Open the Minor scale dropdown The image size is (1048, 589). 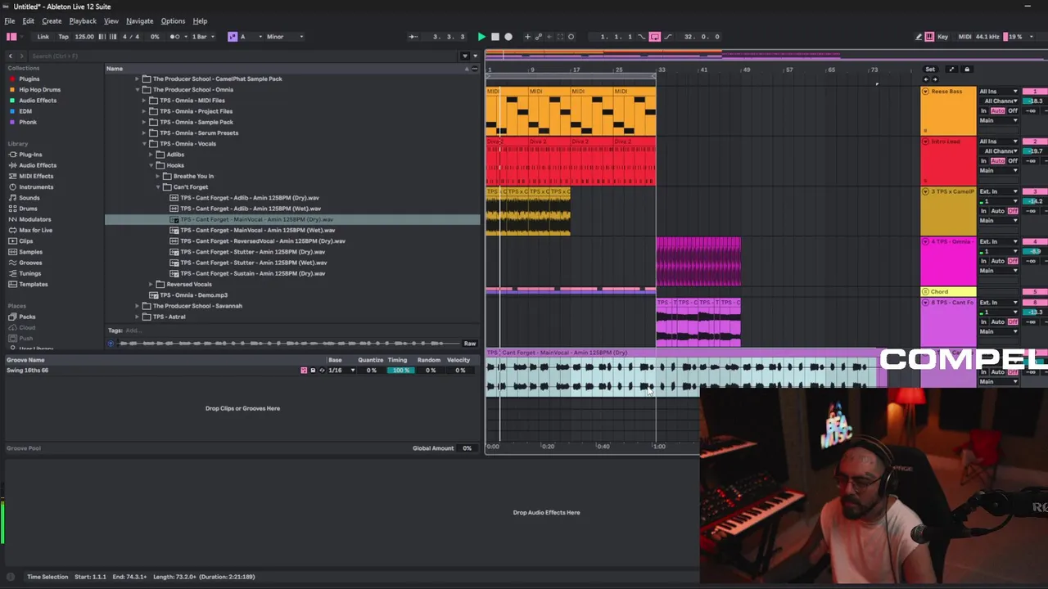coord(284,37)
